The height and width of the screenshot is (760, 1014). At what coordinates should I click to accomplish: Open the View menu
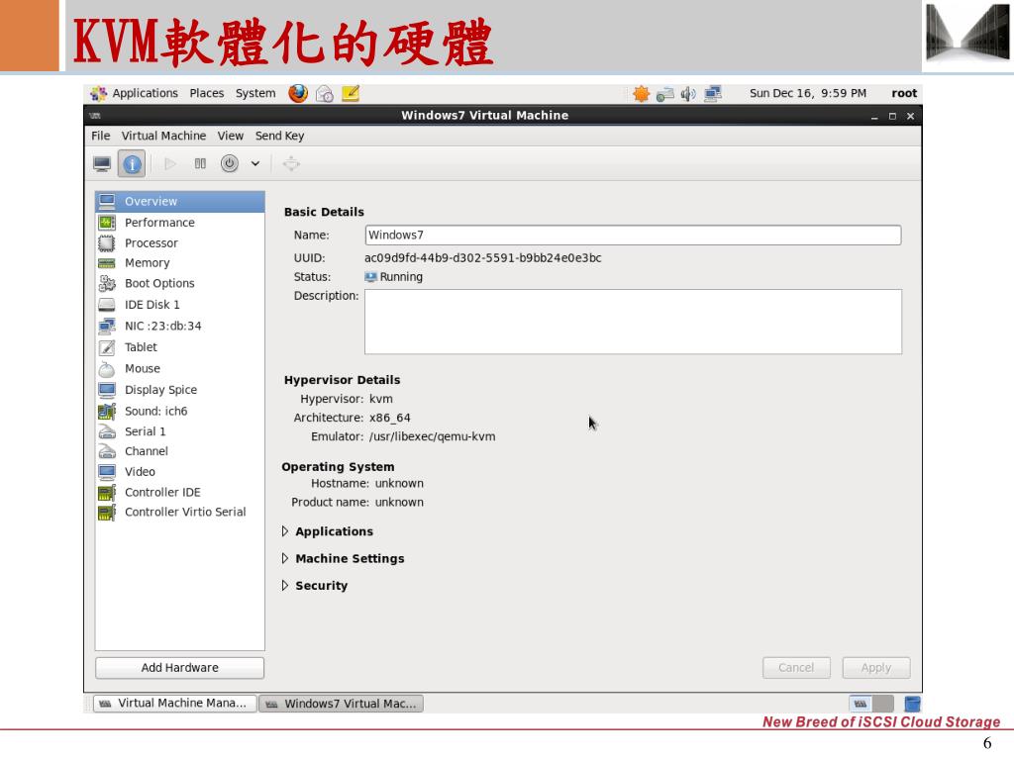click(x=230, y=136)
